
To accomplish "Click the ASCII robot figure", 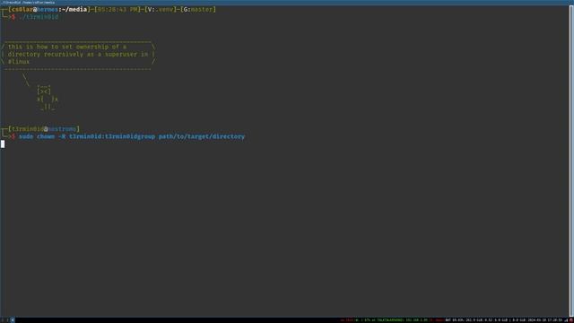I will (x=47, y=98).
